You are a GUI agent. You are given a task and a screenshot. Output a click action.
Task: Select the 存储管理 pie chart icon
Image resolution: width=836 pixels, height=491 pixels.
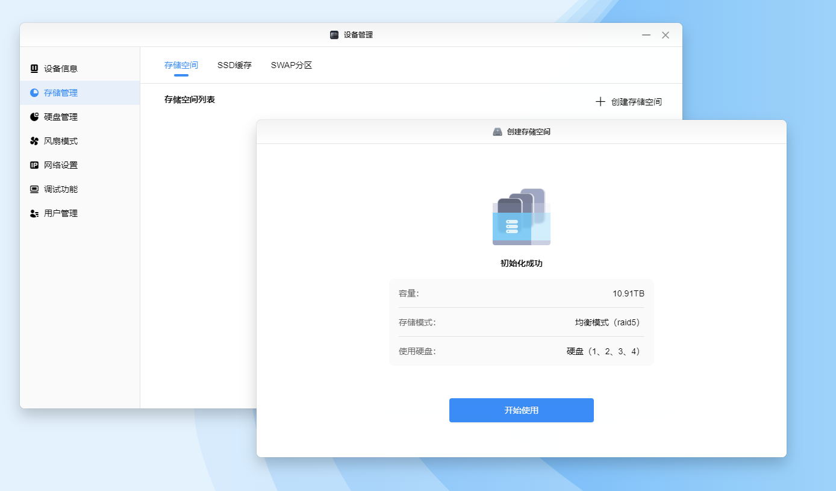[34, 93]
